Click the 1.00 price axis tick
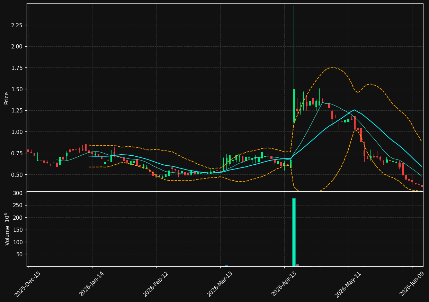The image size is (429, 302). [x=18, y=132]
